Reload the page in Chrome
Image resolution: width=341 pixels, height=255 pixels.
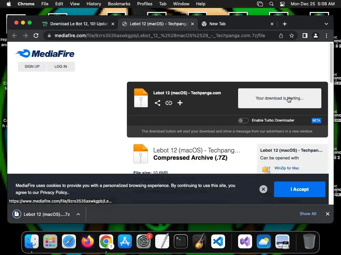(x=36, y=36)
